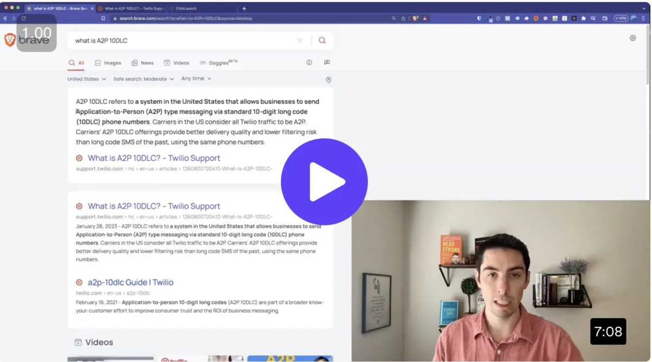Click the VPN button in the toolbar
Screen dimensions: 652x362
[x=621, y=18]
